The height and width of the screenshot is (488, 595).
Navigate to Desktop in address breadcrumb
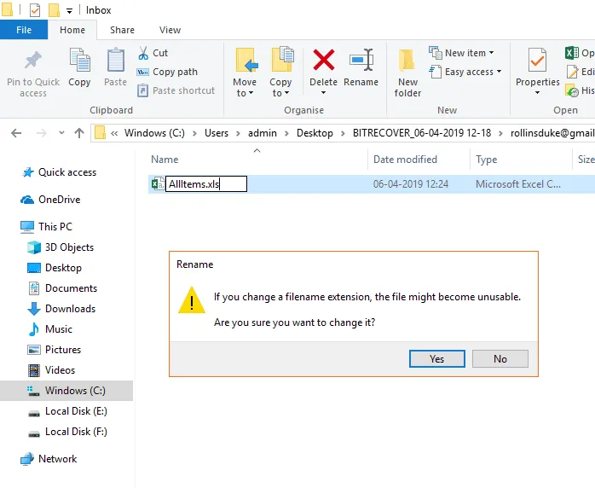point(315,133)
